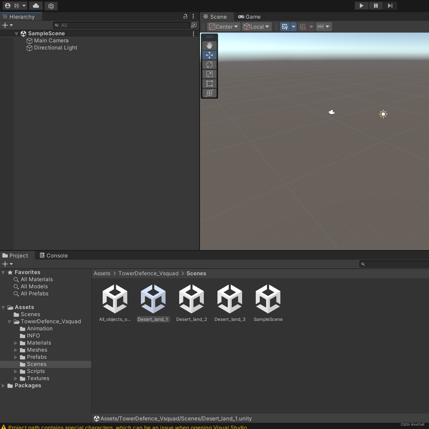Click the Pause button
Image resolution: width=429 pixels, height=429 pixels.
pos(376,6)
